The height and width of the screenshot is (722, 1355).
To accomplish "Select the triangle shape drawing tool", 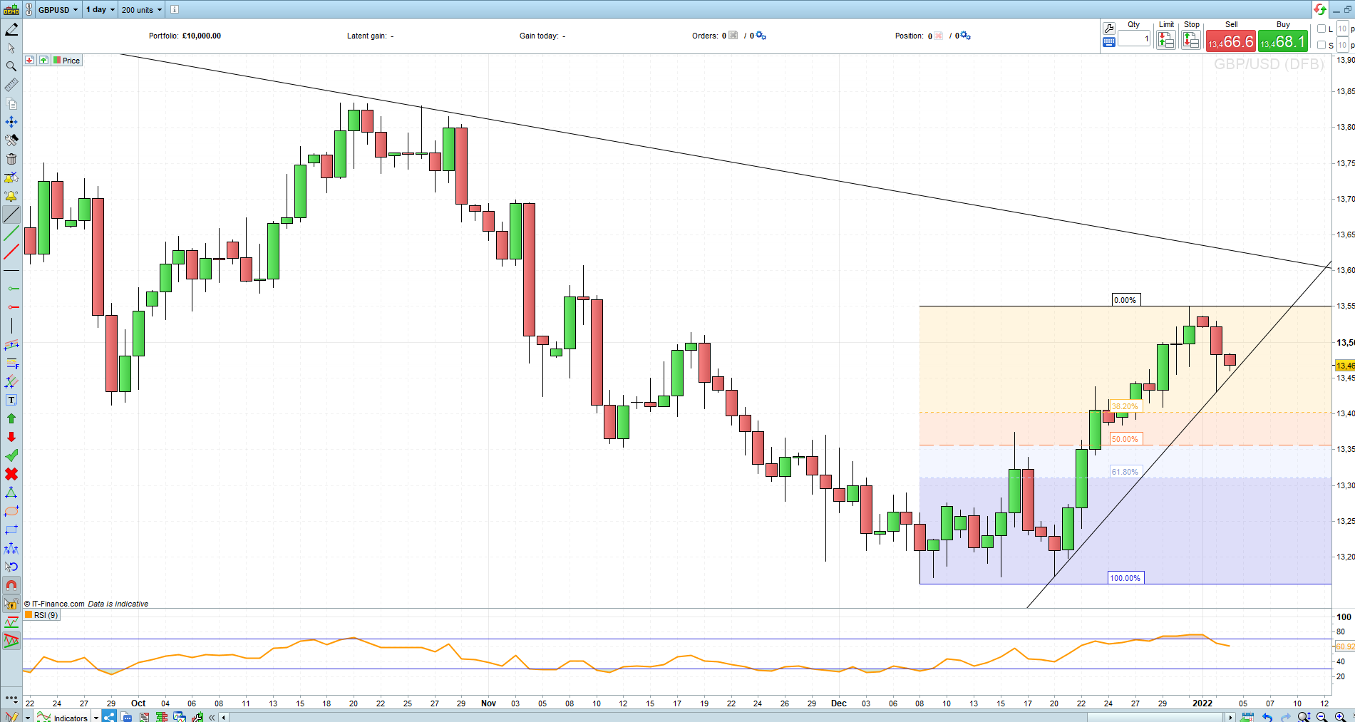I will 11,492.
